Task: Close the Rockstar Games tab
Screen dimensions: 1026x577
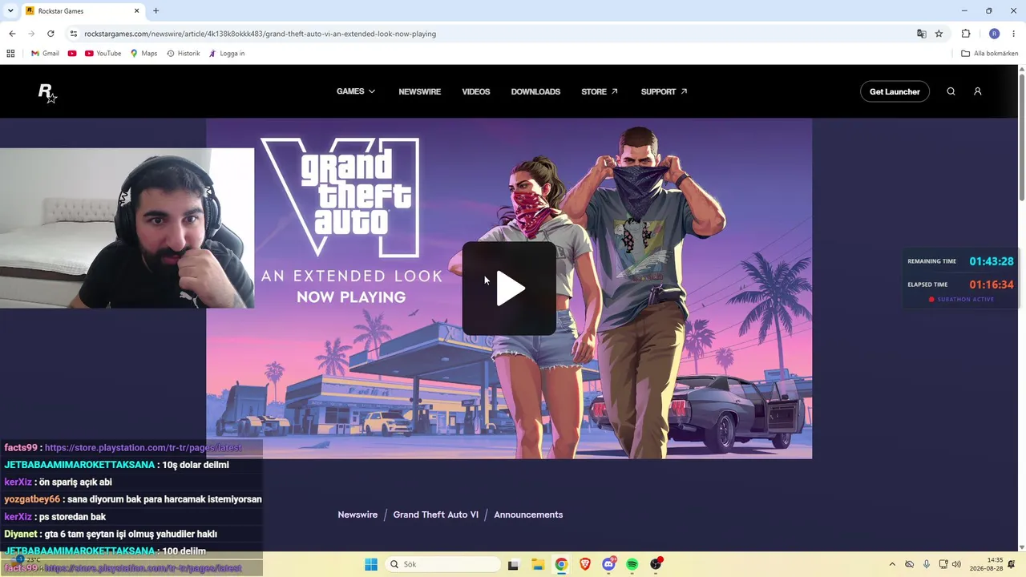Action: 137,11
